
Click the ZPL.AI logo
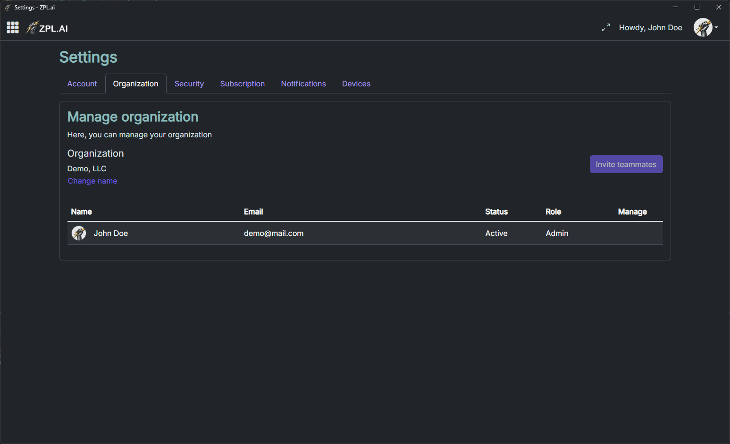pos(47,28)
